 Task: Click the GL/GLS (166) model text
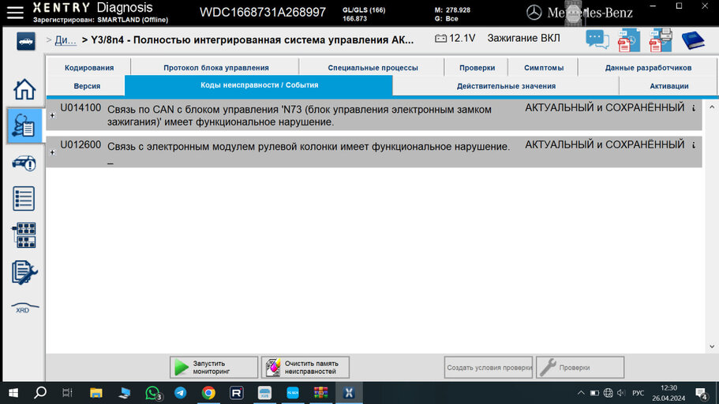coord(364,10)
